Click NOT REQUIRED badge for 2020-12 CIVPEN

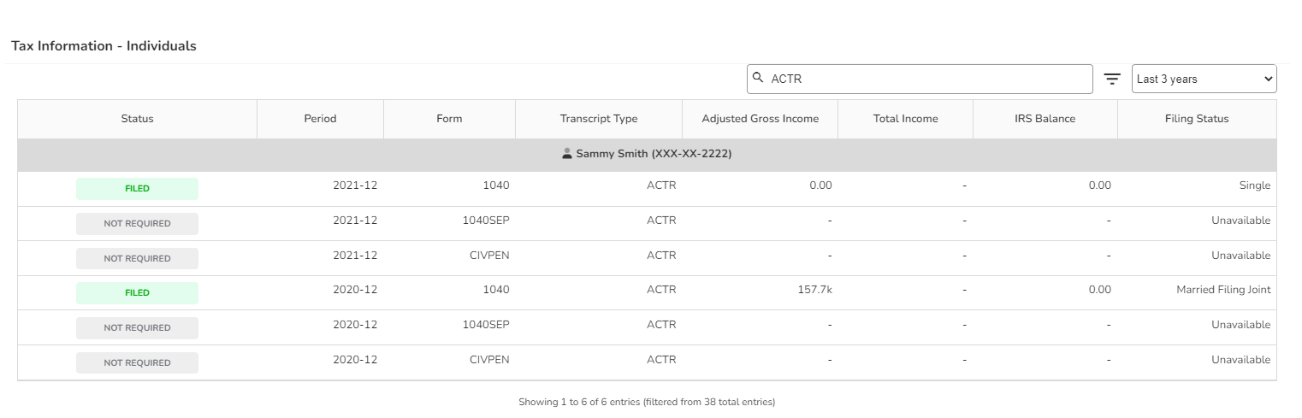(137, 363)
